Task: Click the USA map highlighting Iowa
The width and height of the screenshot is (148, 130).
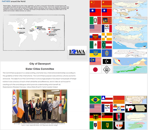Action: point(130,28)
